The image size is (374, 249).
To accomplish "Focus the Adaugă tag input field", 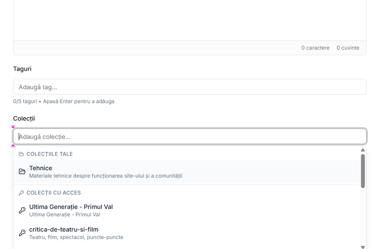I will 190,87.
